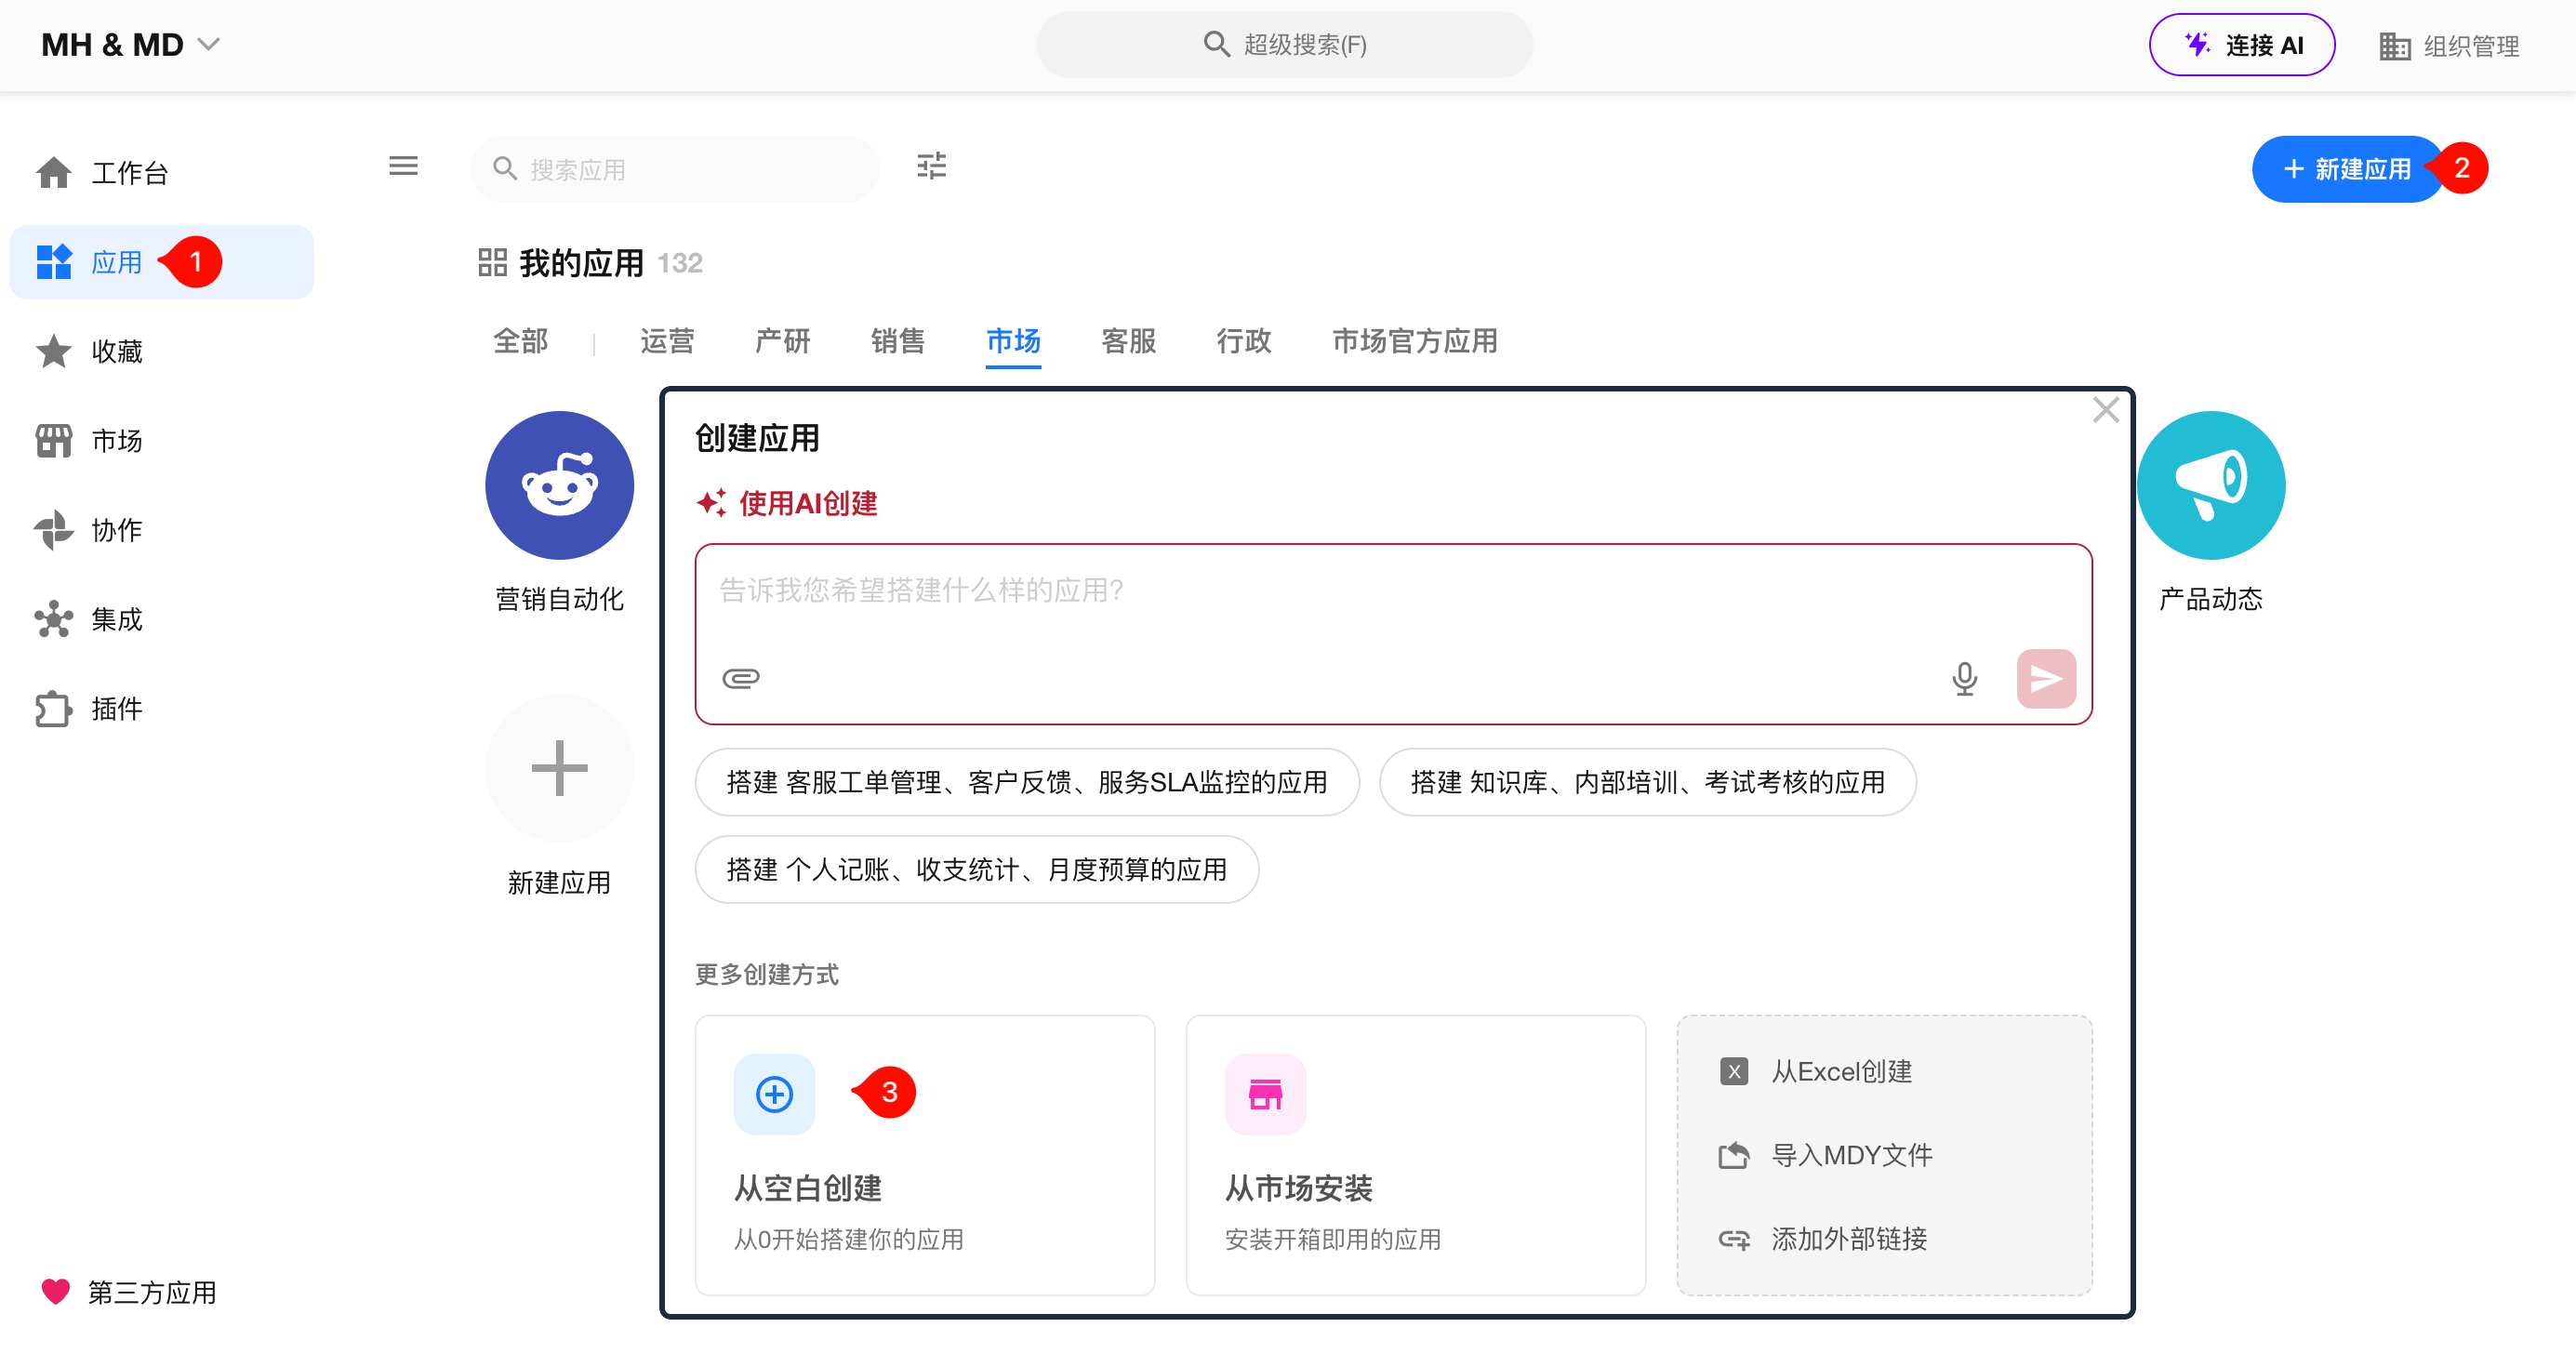Send the AI prompt with the arrow button

2046,678
